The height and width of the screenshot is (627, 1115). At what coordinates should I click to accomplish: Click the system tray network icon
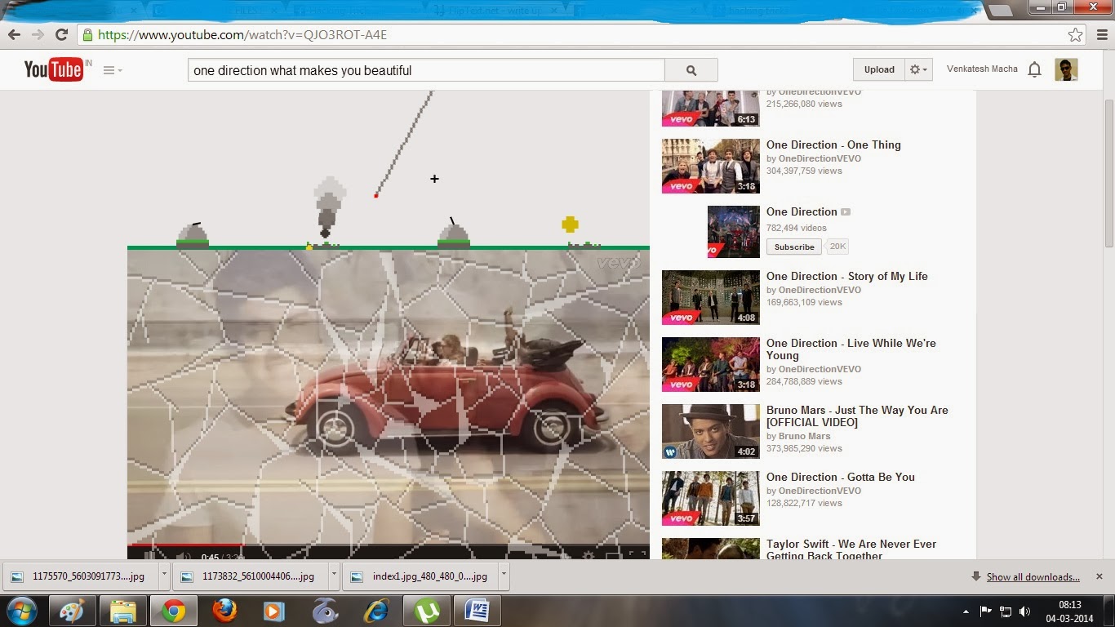pos(1006,611)
